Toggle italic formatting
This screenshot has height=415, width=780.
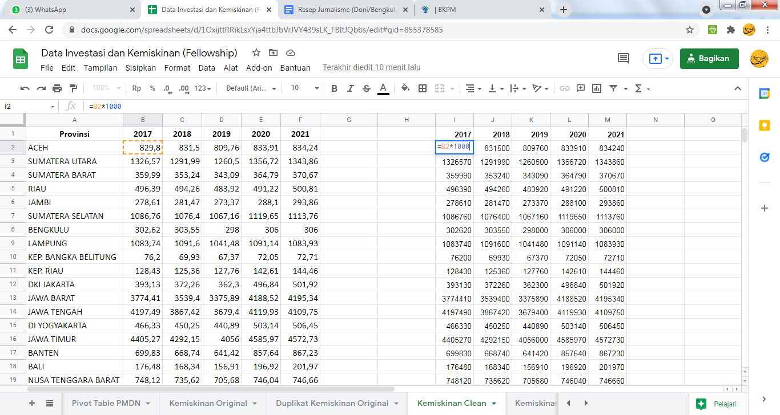pos(351,88)
